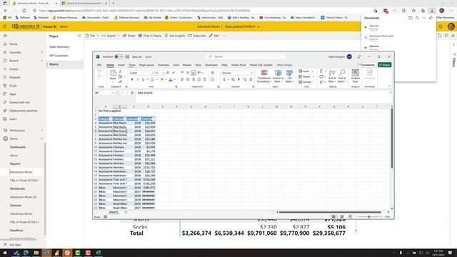Open filter dropdown on Total Sales column header
This screenshot has height=257, width=457.
(154, 119)
